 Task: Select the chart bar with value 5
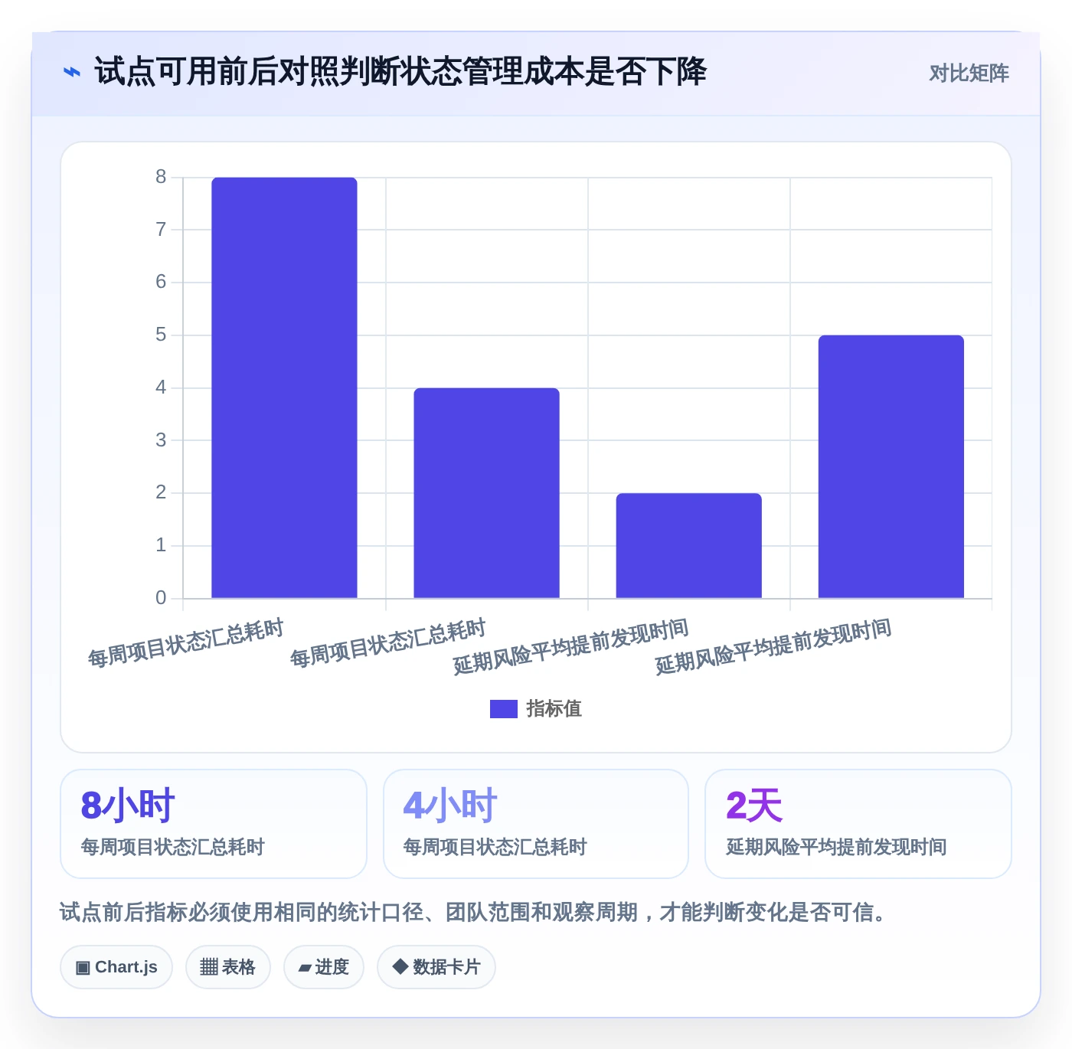pos(891,466)
